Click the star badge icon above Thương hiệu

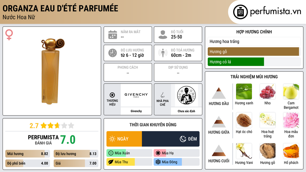pos(112,95)
